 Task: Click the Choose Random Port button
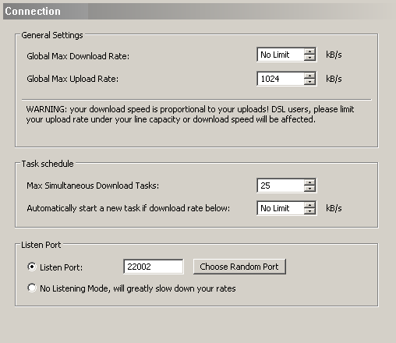point(239,267)
